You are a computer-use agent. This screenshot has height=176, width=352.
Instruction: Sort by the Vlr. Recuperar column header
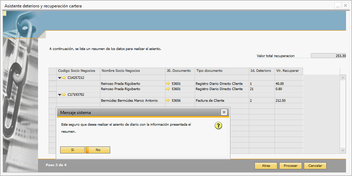tap(288, 71)
